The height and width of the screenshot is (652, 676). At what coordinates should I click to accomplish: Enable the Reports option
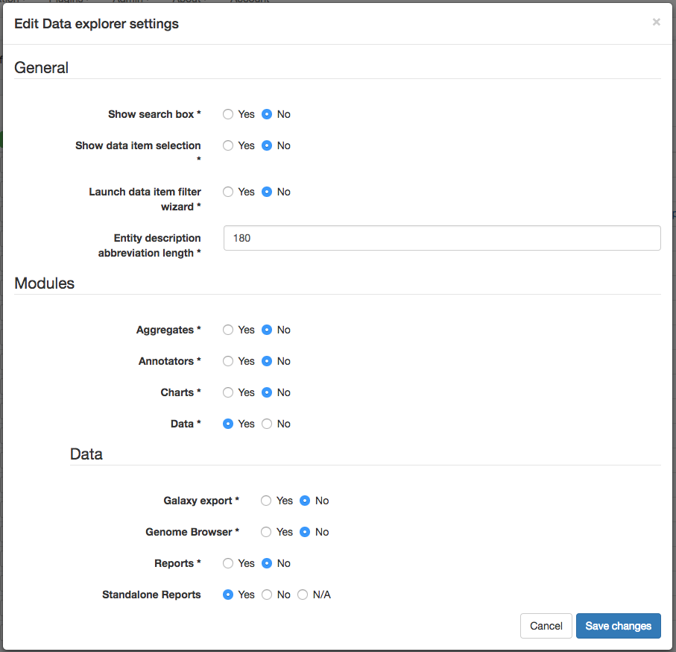click(x=228, y=563)
